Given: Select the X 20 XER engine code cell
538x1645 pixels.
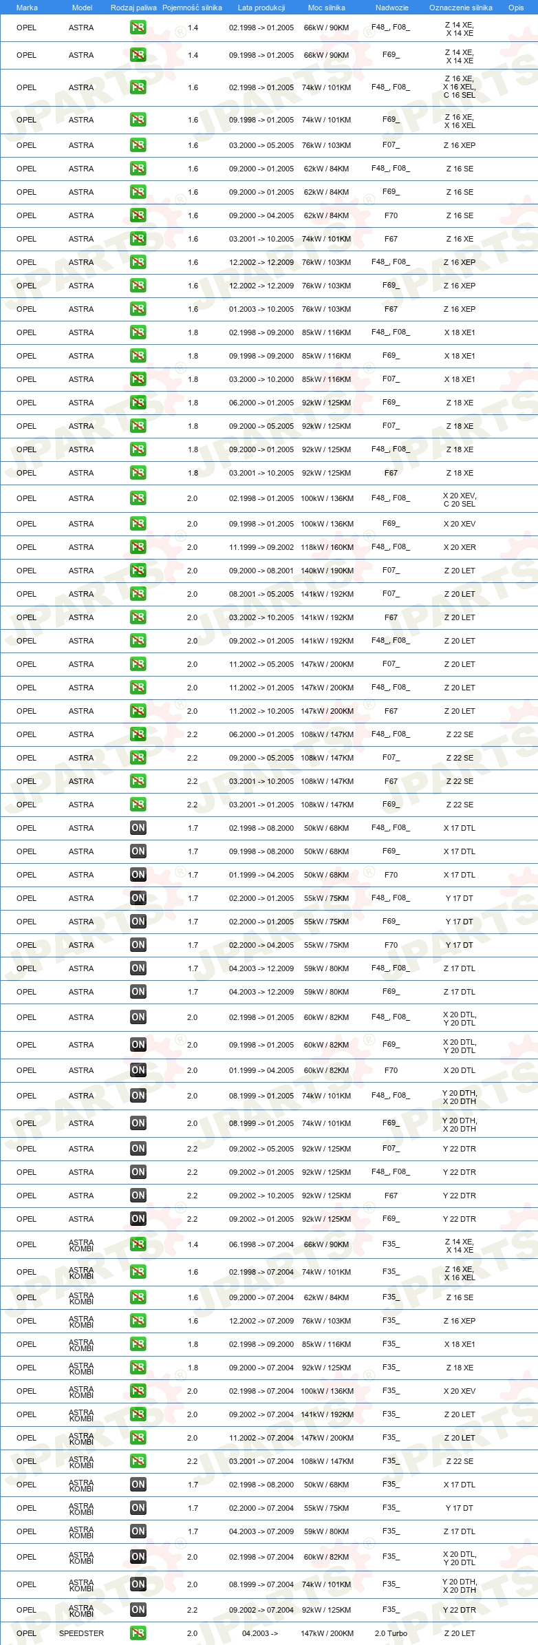Looking at the screenshot, I should [460, 547].
